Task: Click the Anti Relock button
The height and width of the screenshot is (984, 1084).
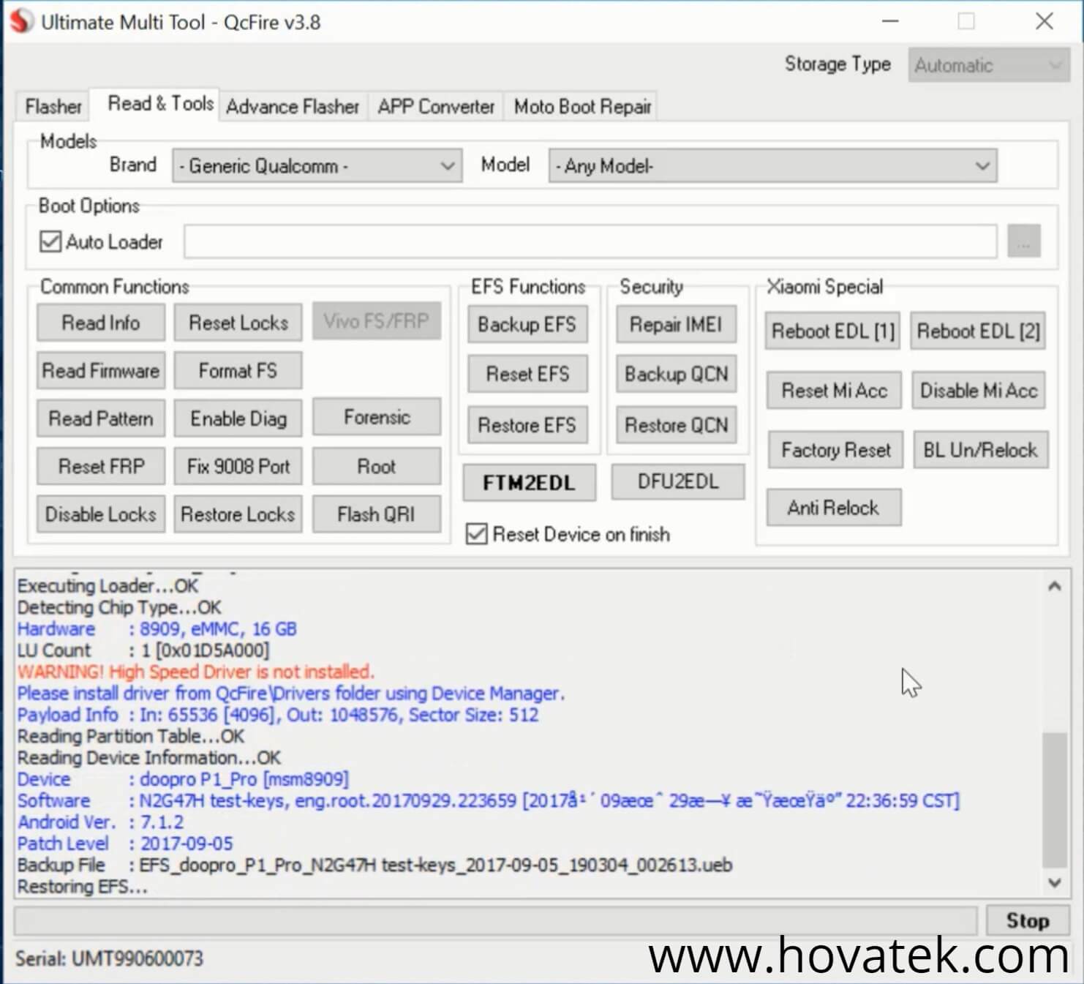Action: pos(834,508)
